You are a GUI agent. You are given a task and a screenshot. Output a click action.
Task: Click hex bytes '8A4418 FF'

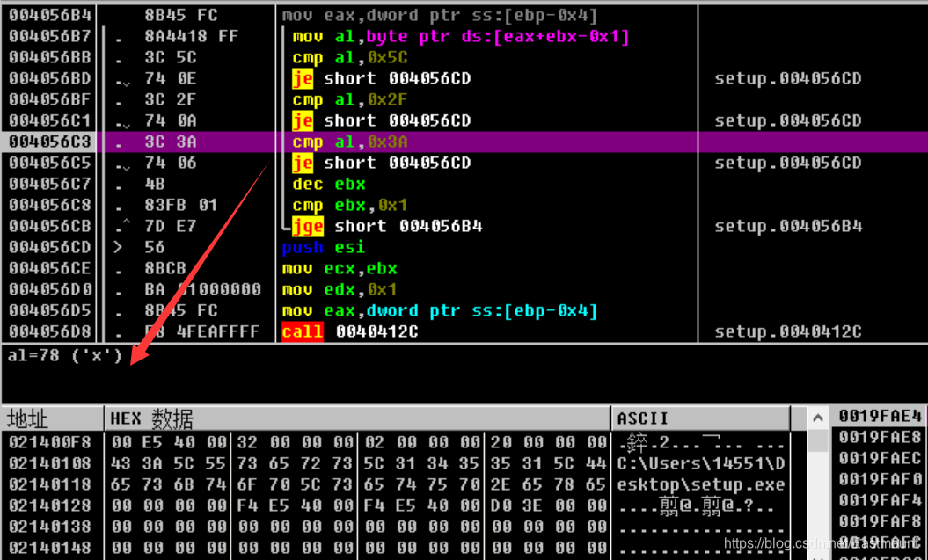[191, 37]
